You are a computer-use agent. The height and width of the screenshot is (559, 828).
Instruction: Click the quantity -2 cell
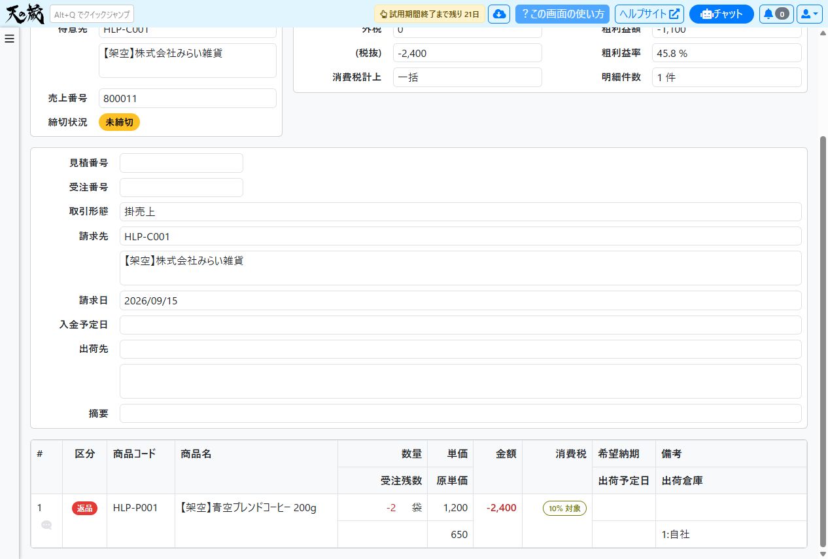click(383, 507)
